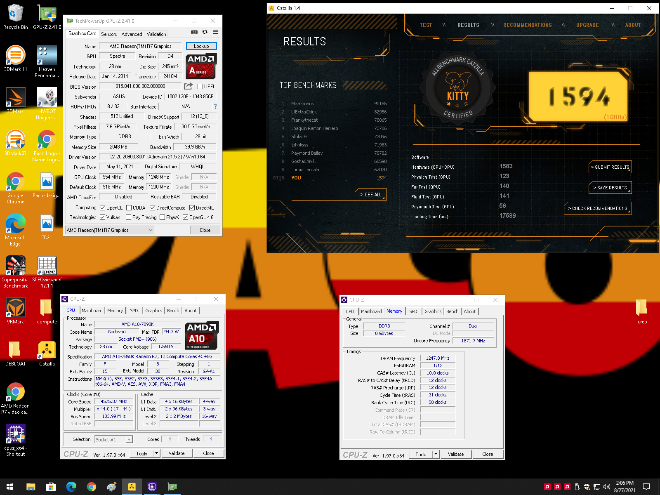This screenshot has width=660, height=495.
Task: Open the Google Chrome desktop icon
Action: (x=16, y=188)
